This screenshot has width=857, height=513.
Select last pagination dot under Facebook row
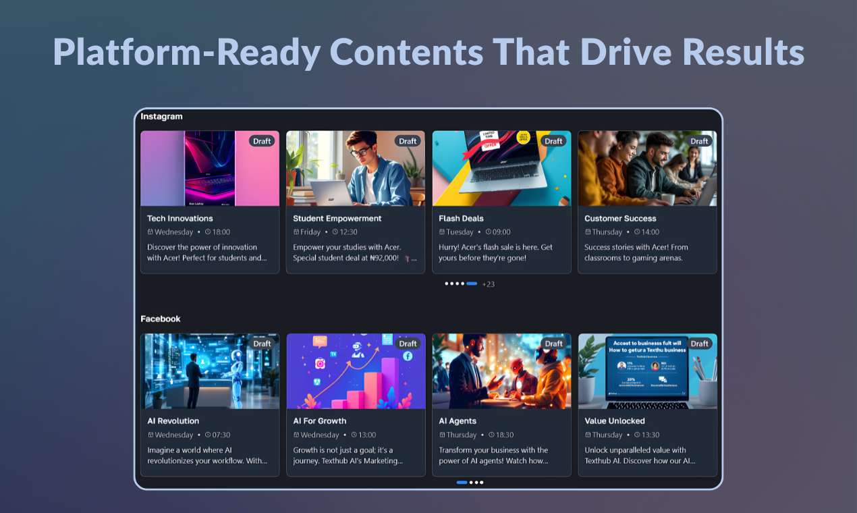pyautogui.click(x=481, y=483)
